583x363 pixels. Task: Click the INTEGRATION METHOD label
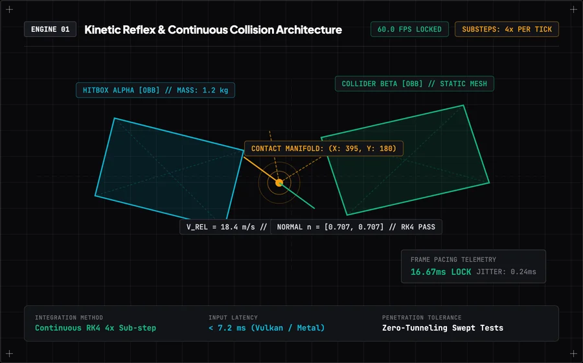[69, 318]
